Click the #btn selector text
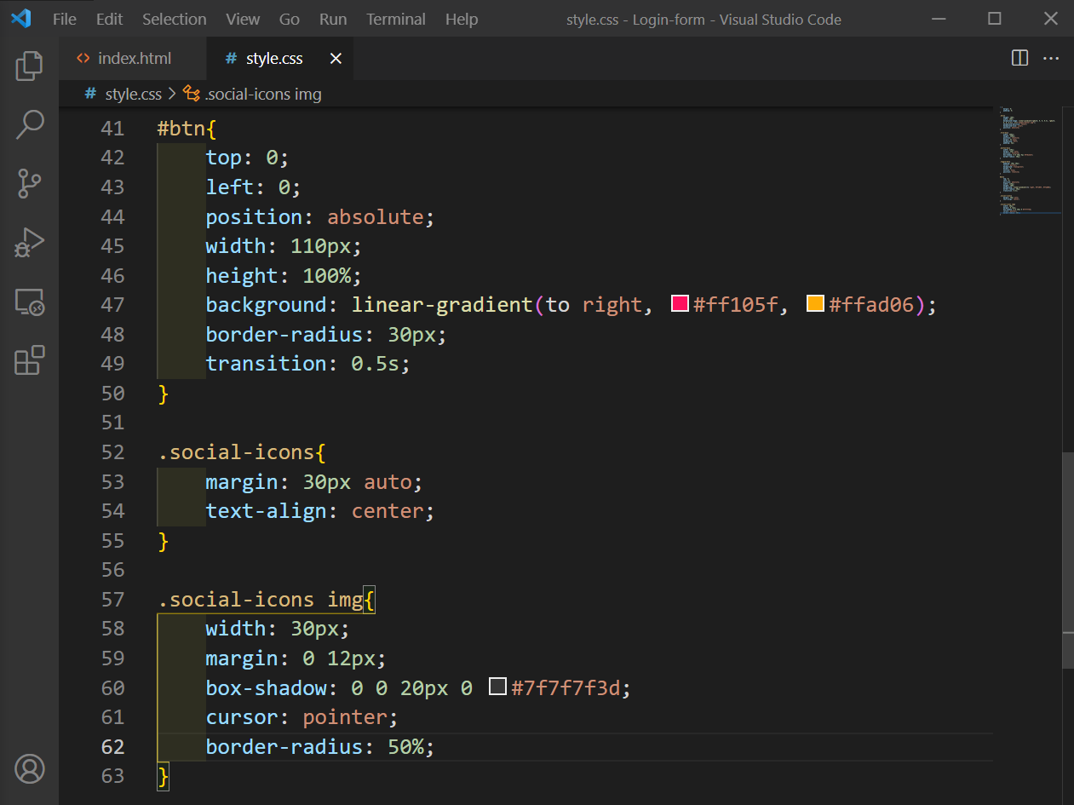This screenshot has width=1074, height=805. coord(181,128)
